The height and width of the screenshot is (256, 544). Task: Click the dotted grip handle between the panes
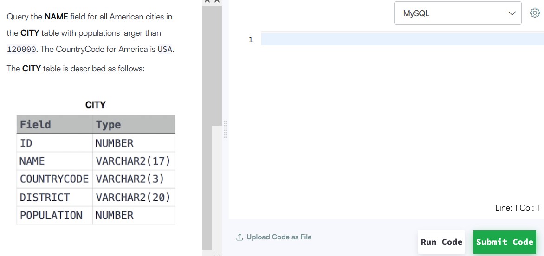pos(225,129)
